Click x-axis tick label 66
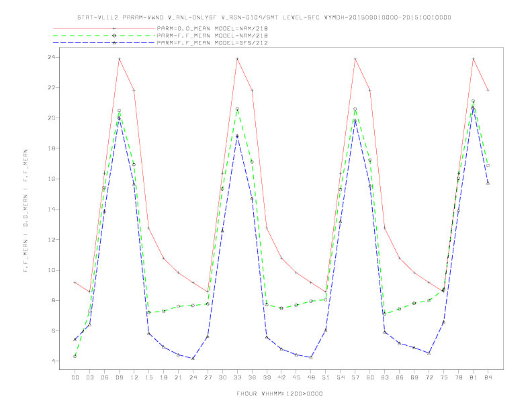 coord(400,377)
